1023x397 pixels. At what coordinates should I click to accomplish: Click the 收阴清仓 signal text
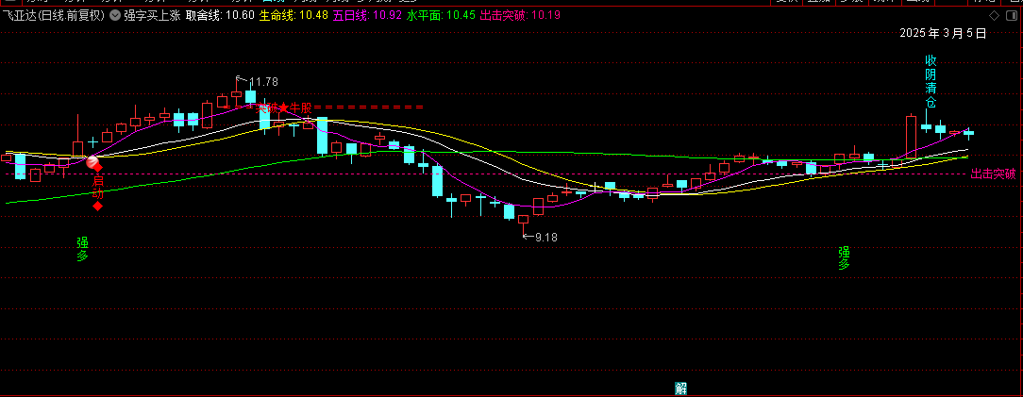tap(931, 81)
